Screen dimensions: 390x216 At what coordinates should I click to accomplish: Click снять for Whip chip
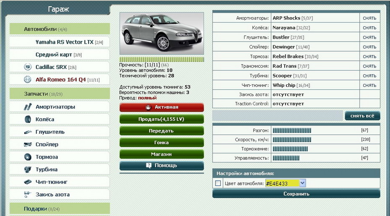[369, 86]
